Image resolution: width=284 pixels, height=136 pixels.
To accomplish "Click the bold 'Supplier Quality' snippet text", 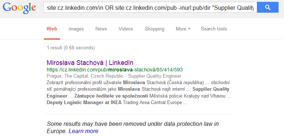I will click(x=211, y=89).
